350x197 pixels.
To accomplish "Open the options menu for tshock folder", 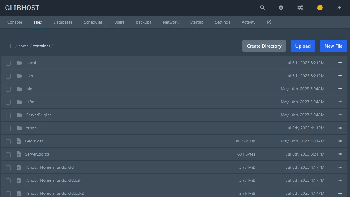I will tap(340, 128).
